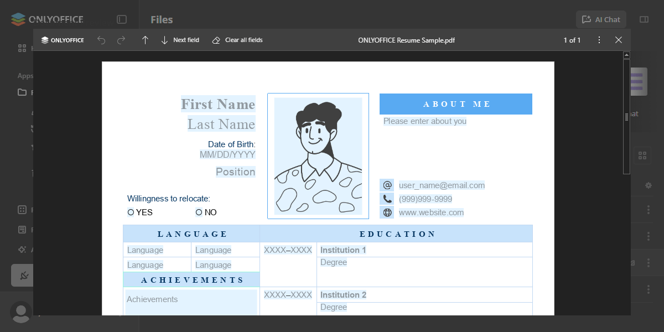Click the email @ icon in the resume

coord(387,185)
